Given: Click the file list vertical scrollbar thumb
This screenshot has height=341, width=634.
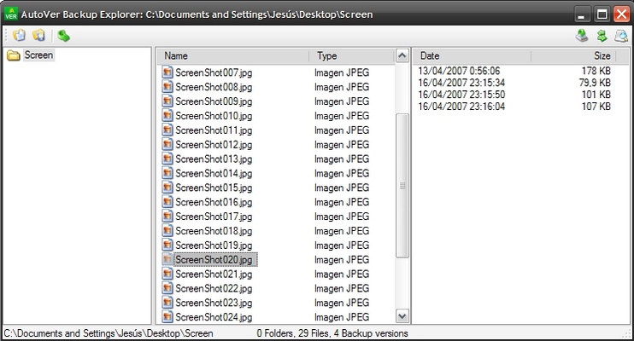Looking at the screenshot, I should pos(402,186).
